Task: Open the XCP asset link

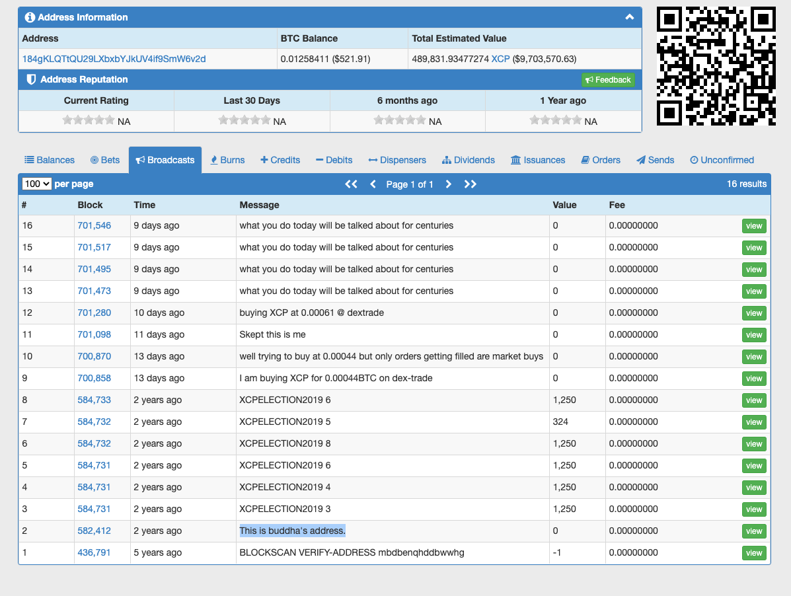Action: point(500,59)
